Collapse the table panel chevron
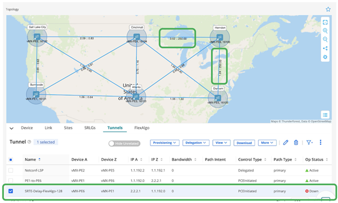Image resolution: width=338 pixels, height=203 pixels. coord(12,128)
